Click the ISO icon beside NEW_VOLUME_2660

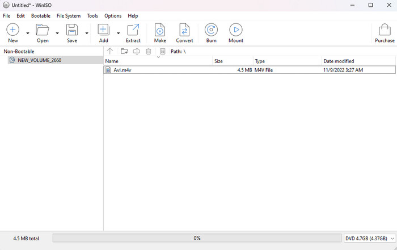[x=12, y=60]
